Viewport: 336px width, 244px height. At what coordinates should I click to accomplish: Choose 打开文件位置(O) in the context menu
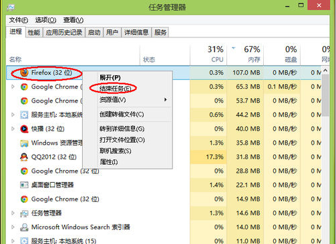pyautogui.click(x=128, y=140)
